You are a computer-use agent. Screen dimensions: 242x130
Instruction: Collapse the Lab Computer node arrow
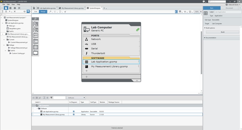(137, 80)
